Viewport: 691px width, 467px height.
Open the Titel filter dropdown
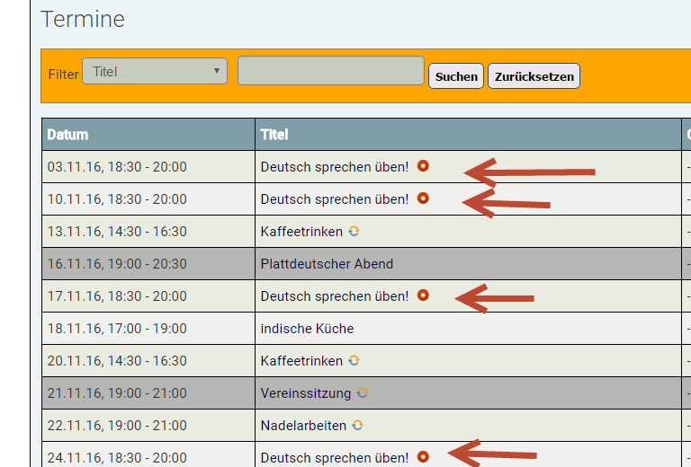(x=155, y=71)
